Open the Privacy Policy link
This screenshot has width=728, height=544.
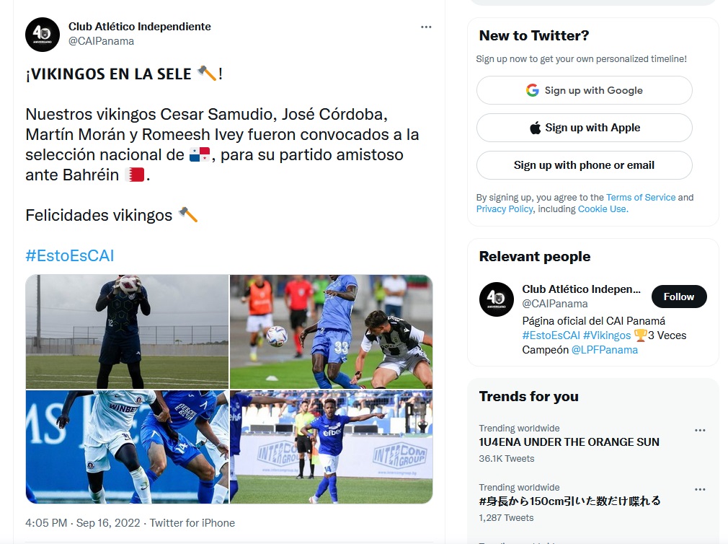[505, 209]
